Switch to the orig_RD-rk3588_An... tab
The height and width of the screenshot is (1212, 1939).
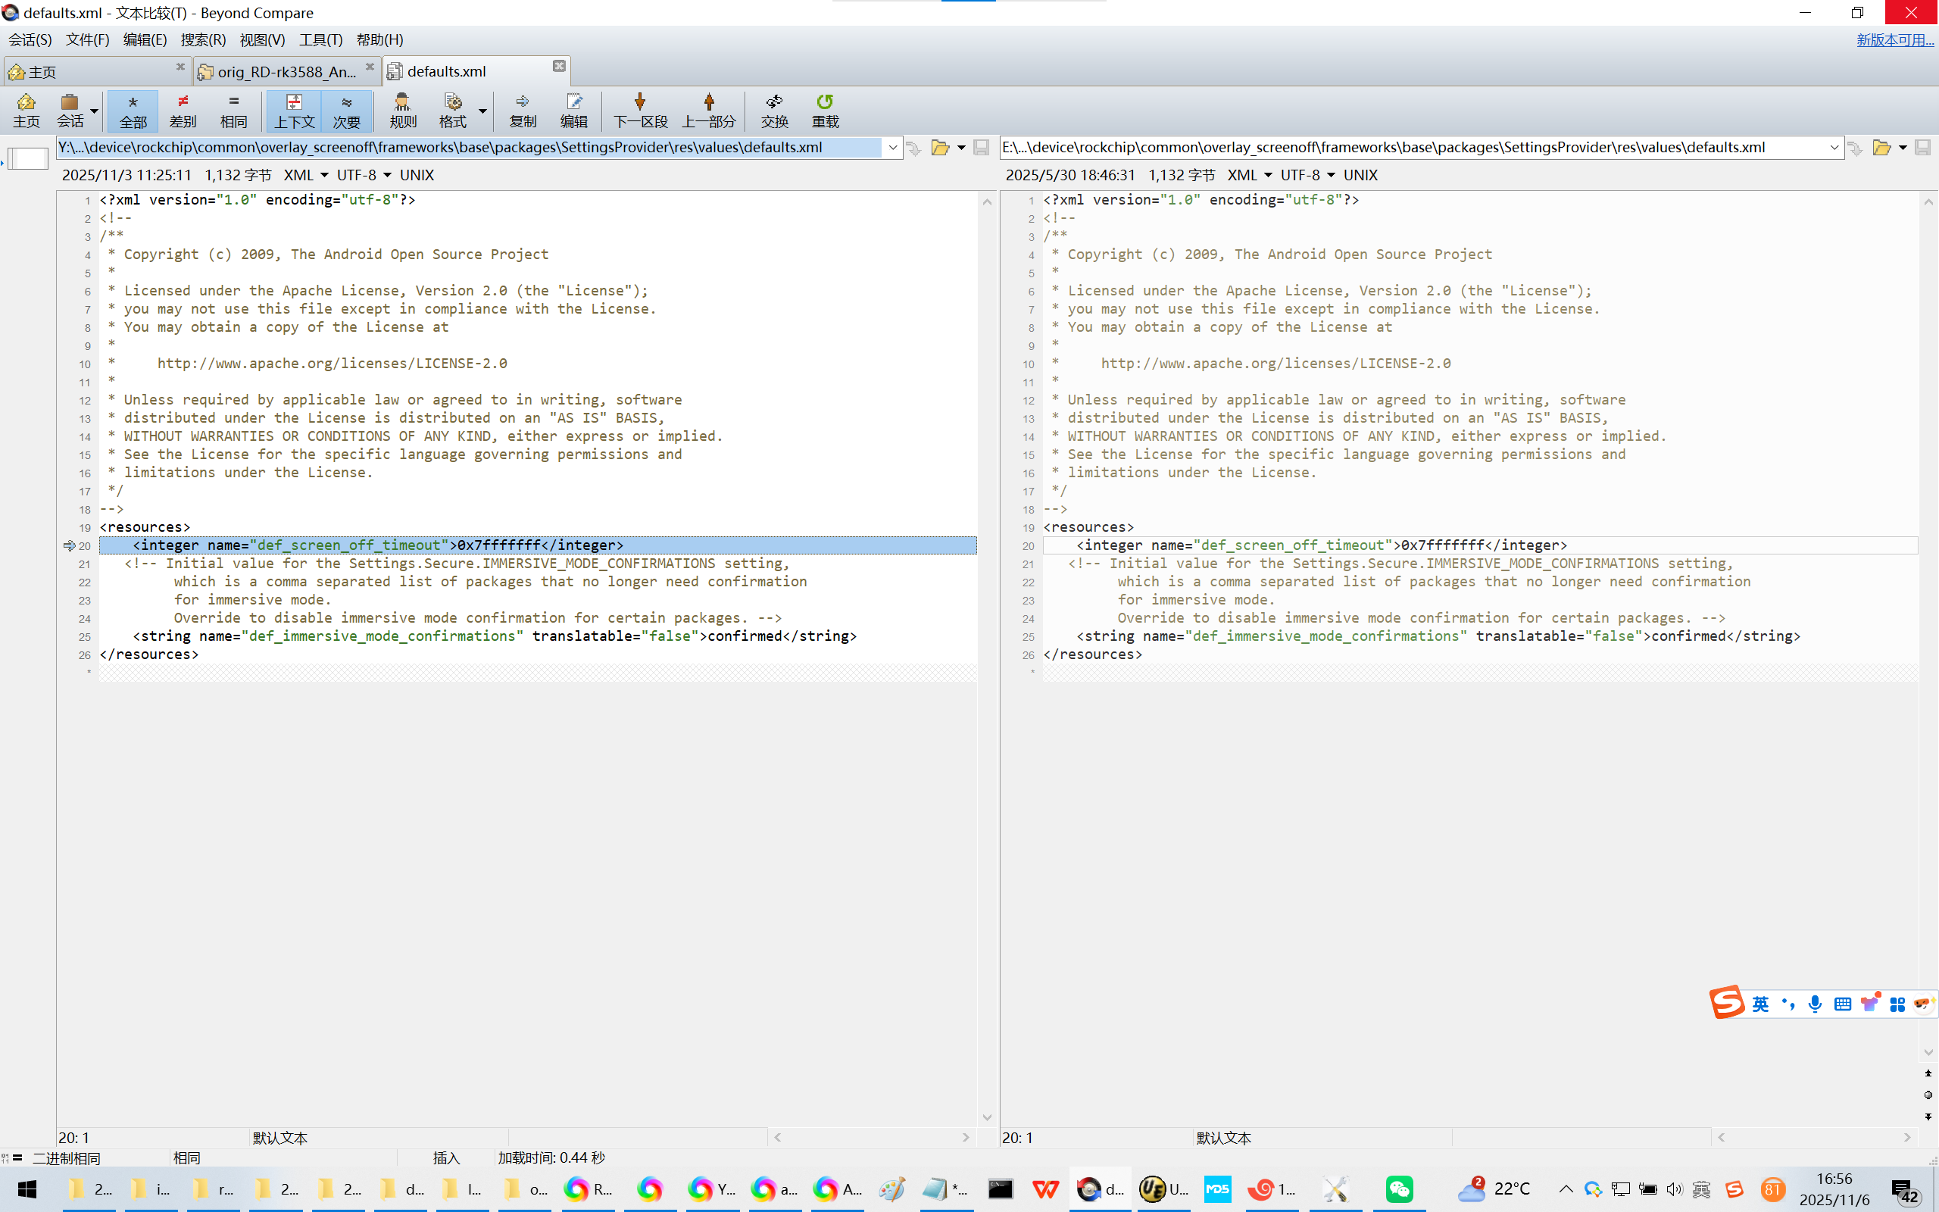click(x=286, y=71)
